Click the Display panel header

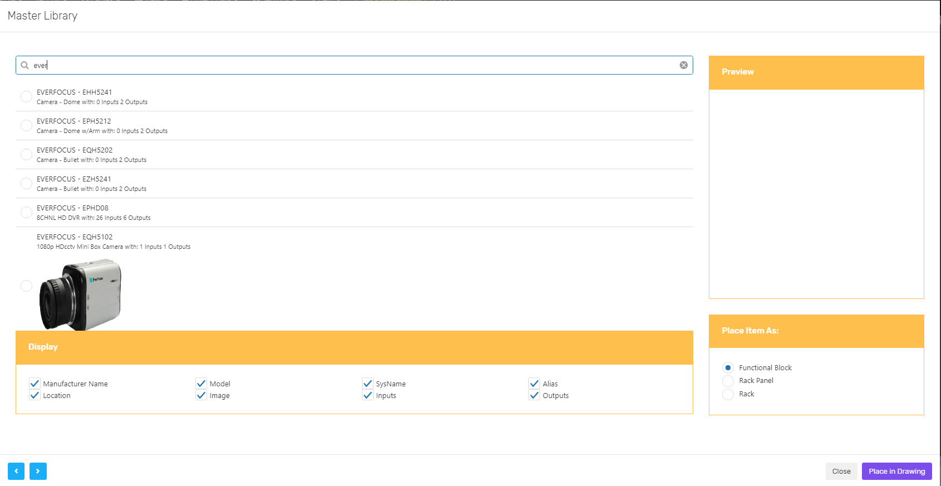tap(354, 347)
